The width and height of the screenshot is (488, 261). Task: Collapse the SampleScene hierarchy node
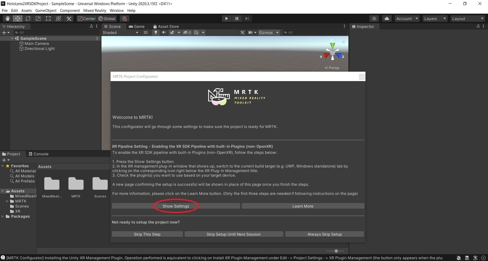(13, 39)
